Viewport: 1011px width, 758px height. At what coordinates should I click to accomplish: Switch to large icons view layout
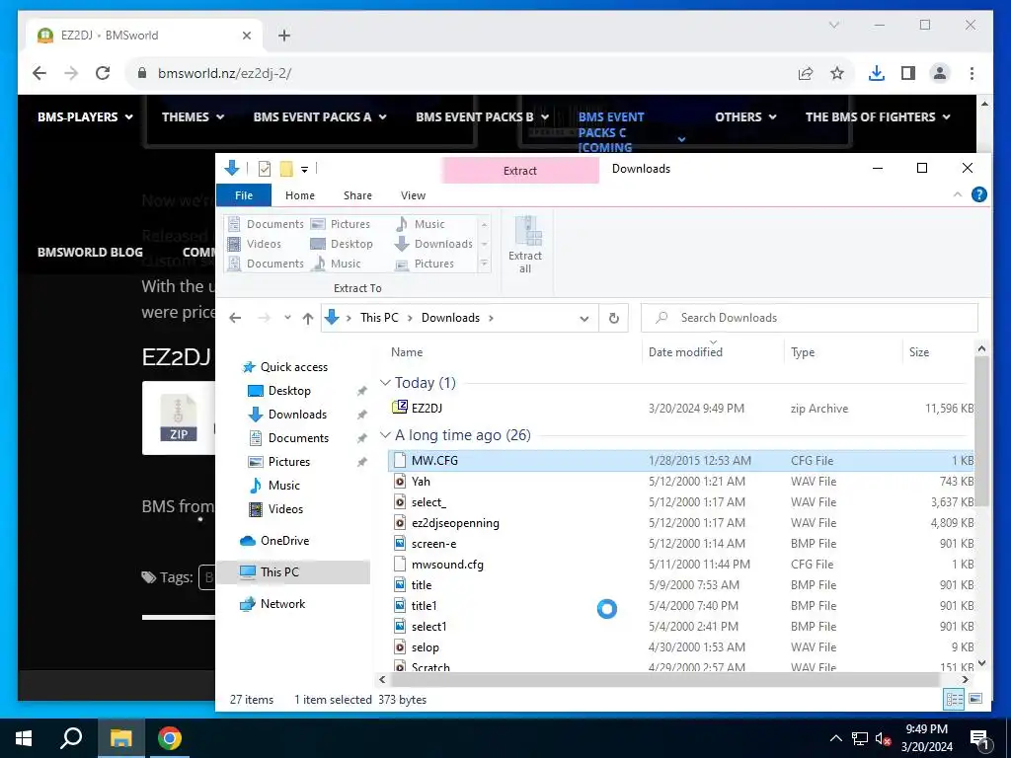(x=975, y=699)
